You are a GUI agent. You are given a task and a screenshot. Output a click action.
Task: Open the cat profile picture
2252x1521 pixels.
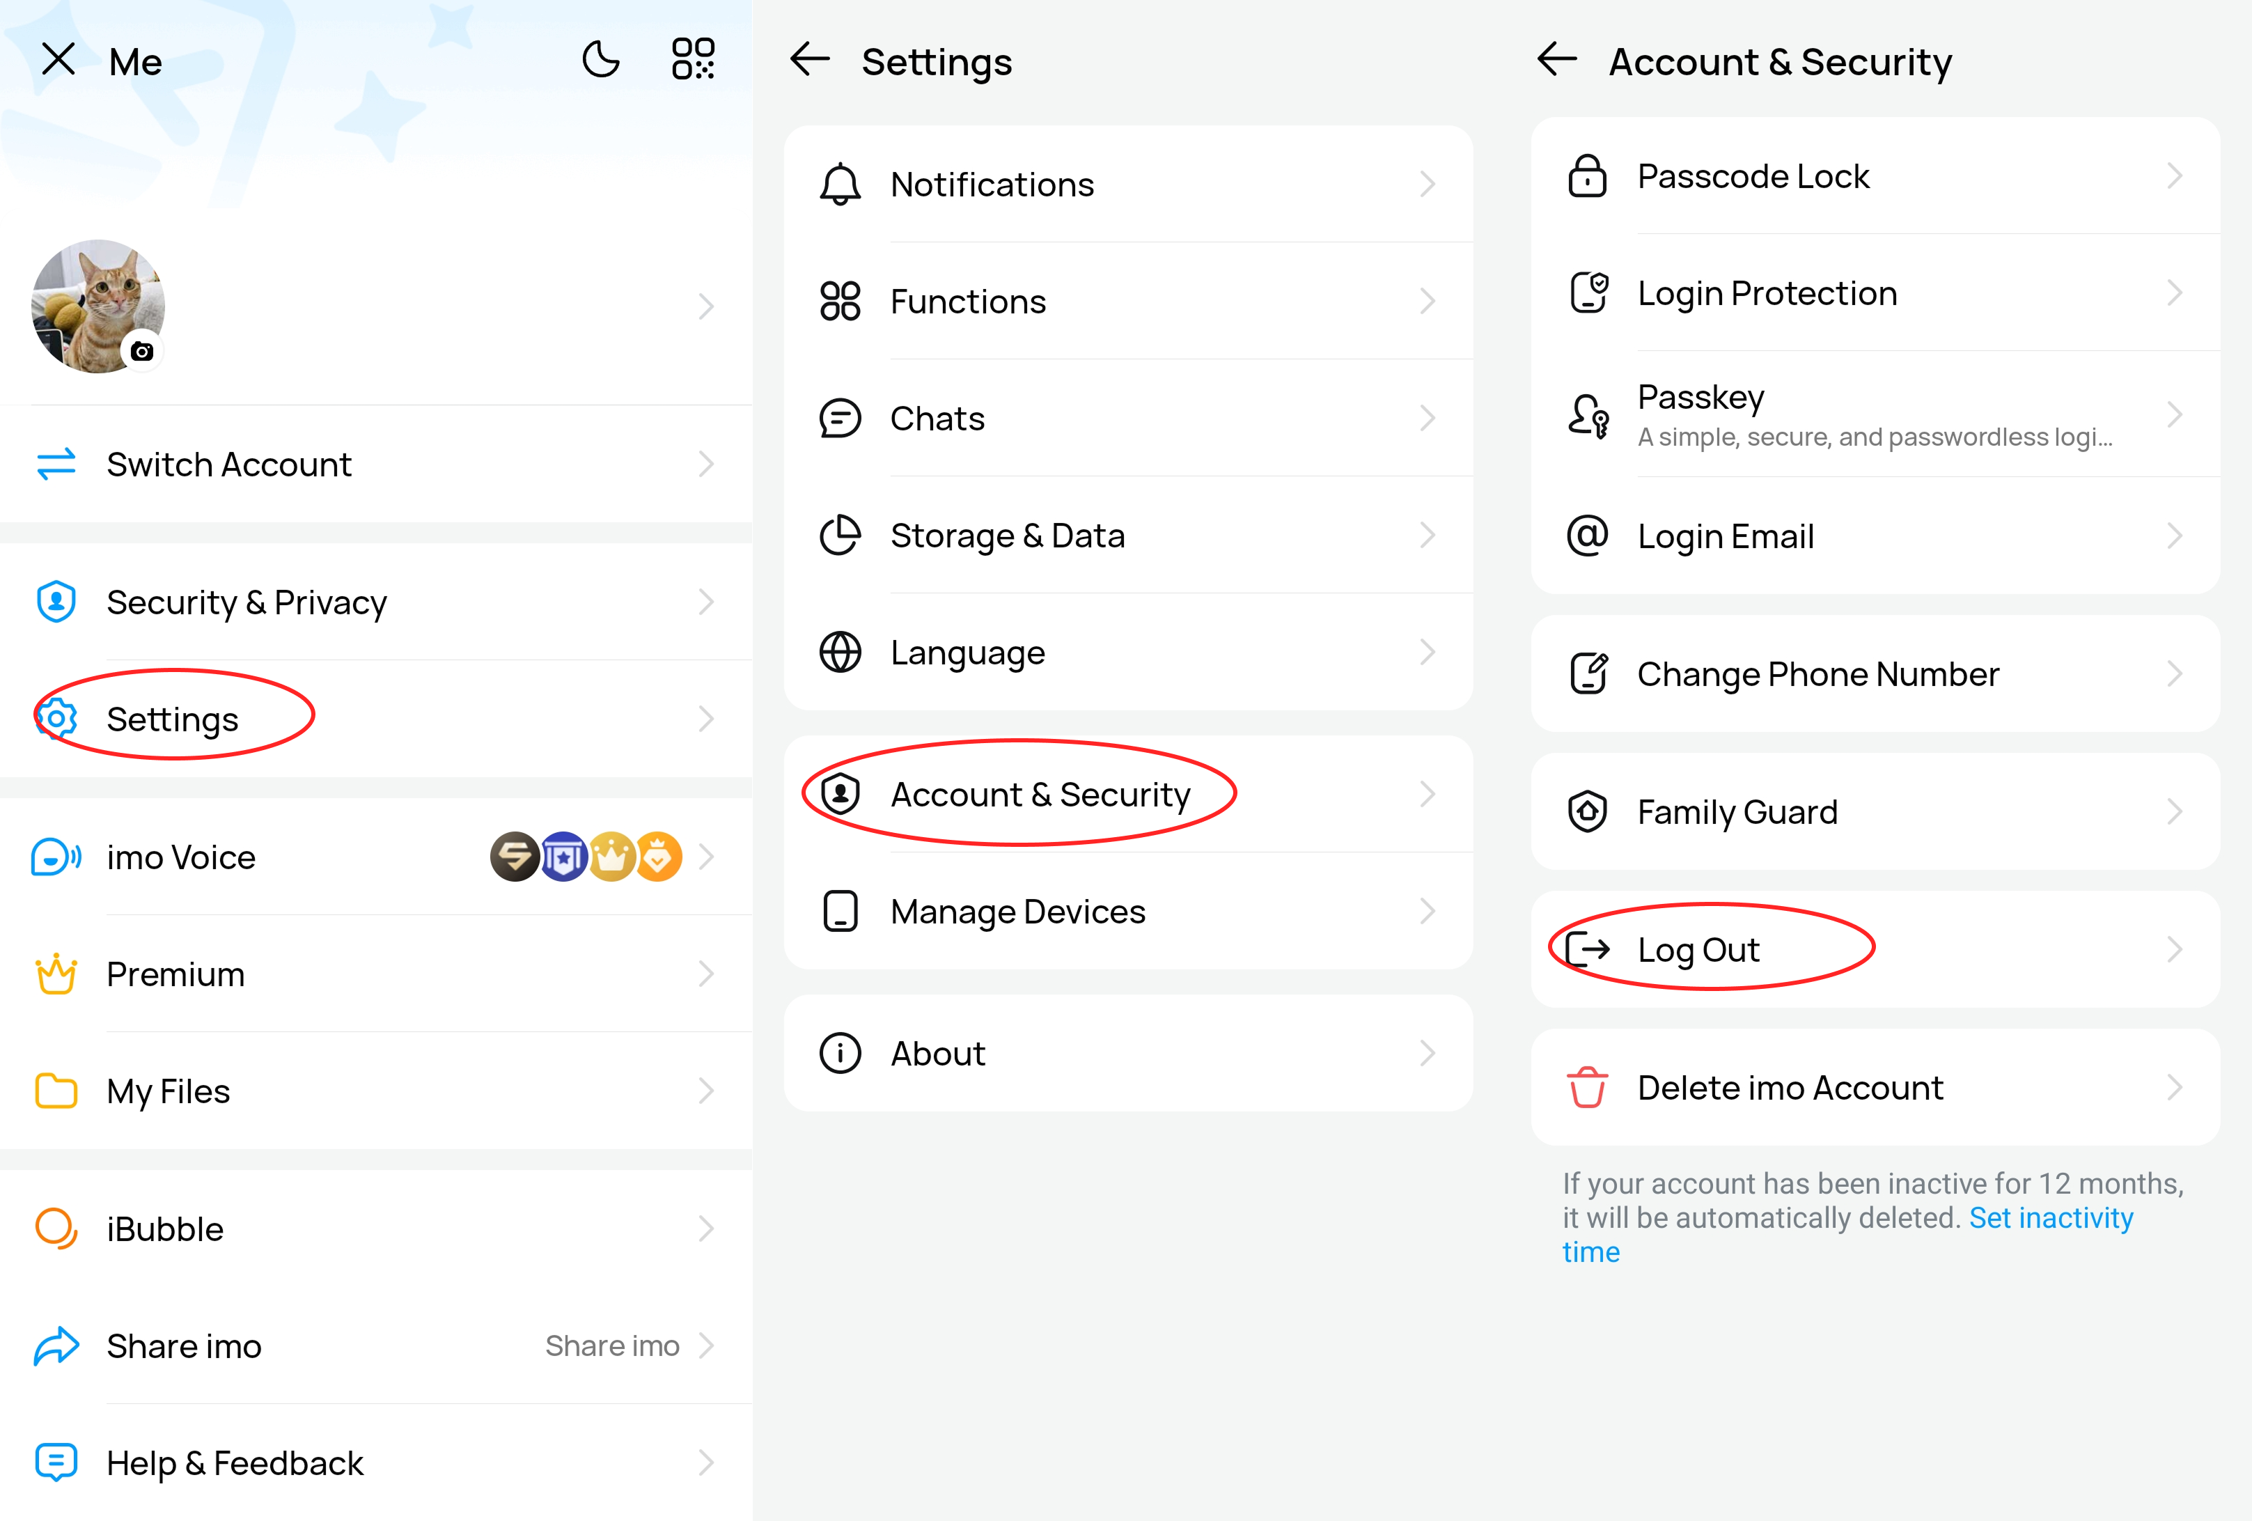pyautogui.click(x=98, y=306)
